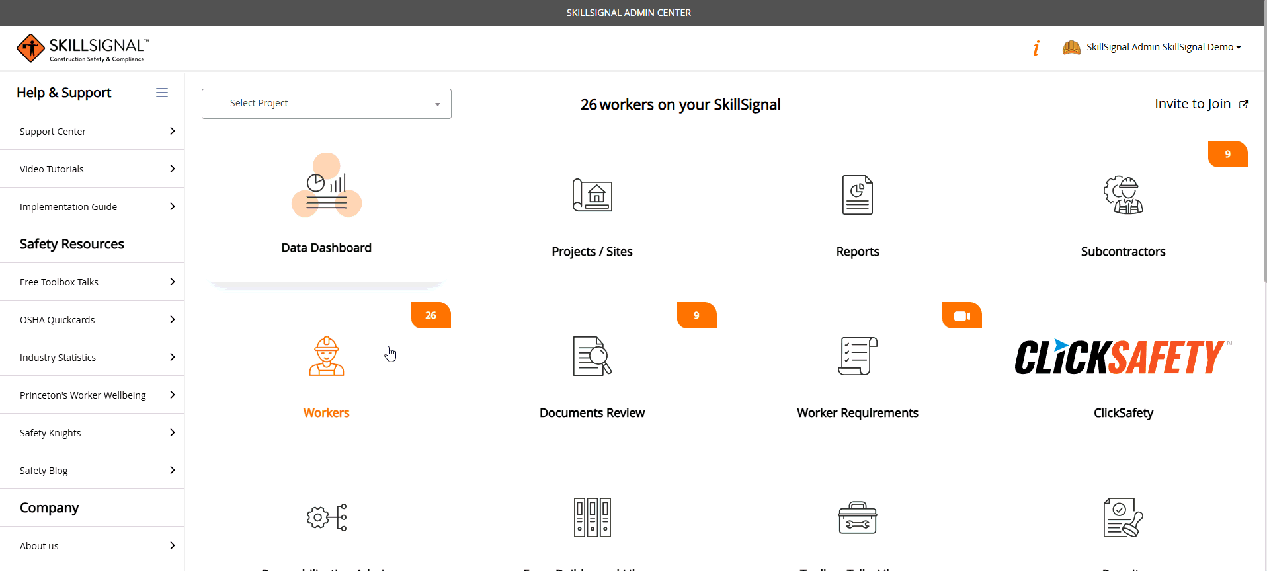1267x571 pixels.
Task: Open the ClickSafety logo tile
Action: tap(1123, 357)
